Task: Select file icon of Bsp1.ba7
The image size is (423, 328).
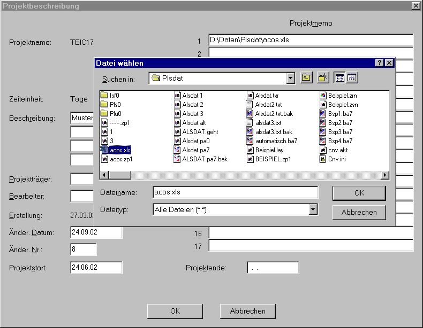Action: pyautogui.click(x=323, y=114)
